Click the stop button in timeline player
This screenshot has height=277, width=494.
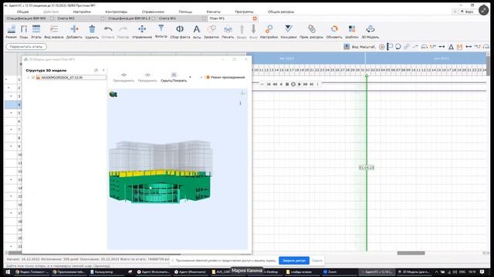point(287,84)
